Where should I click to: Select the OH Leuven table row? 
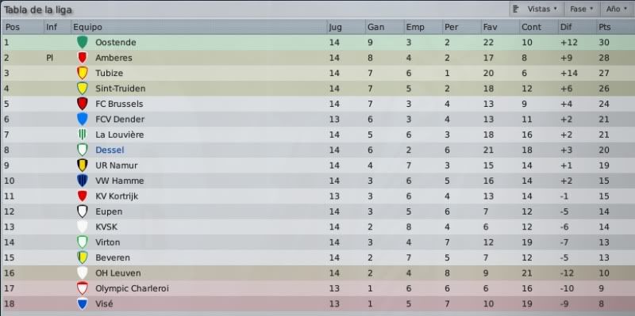pyautogui.click(x=317, y=272)
